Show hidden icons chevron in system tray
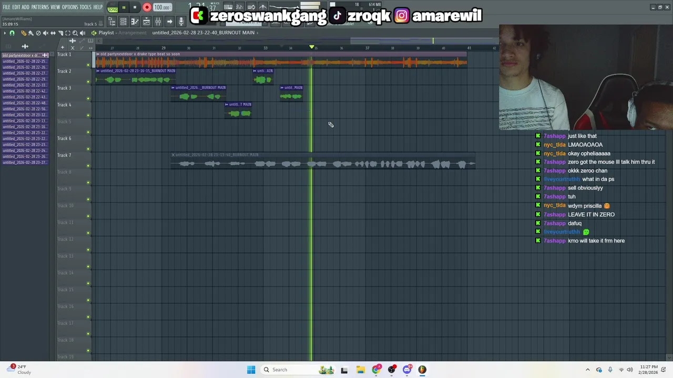The image size is (673, 378). pos(588,370)
